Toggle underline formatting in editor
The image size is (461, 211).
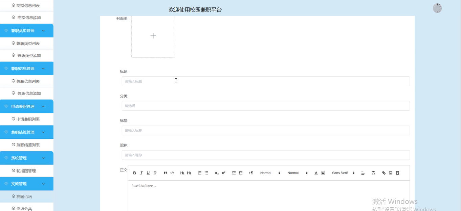pyautogui.click(x=148, y=173)
